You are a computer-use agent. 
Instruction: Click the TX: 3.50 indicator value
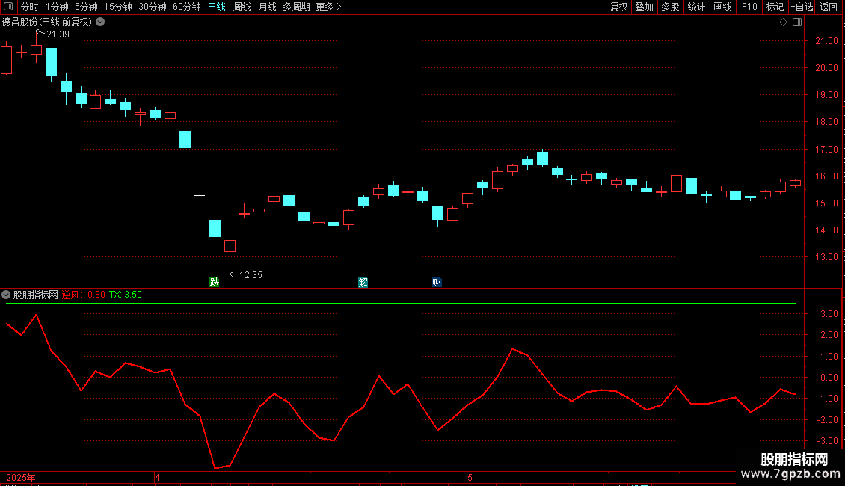(x=126, y=295)
